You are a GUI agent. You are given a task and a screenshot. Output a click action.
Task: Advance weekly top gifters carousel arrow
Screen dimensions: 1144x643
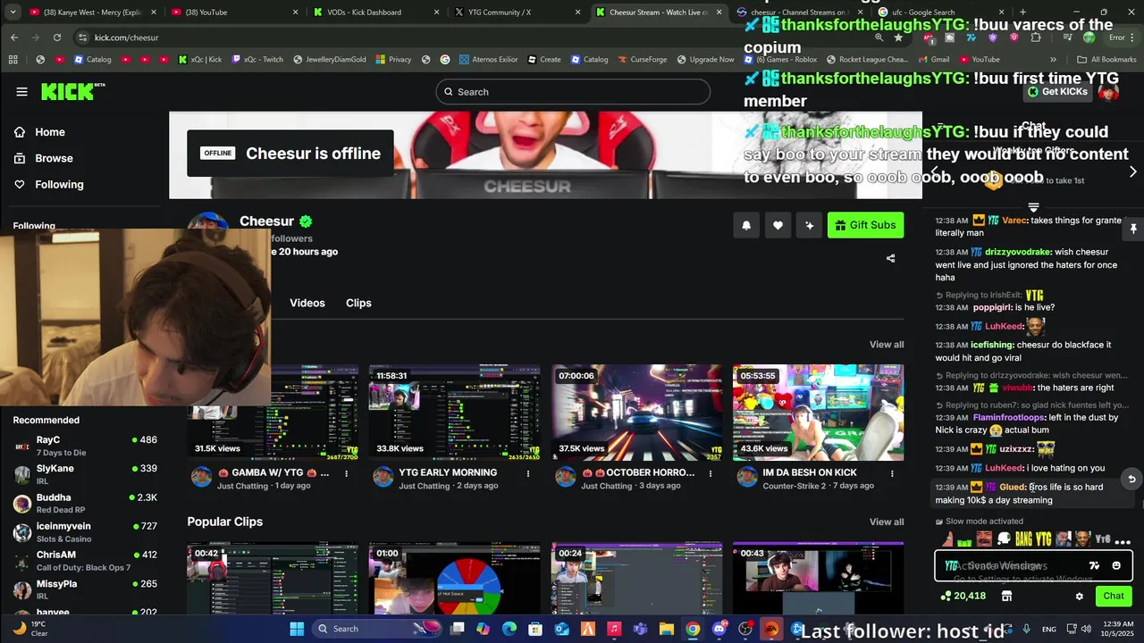pos(1132,171)
